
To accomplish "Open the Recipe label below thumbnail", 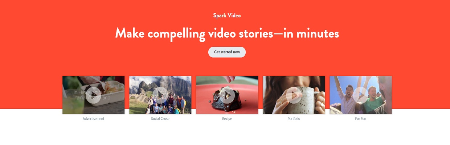I will 227,119.
